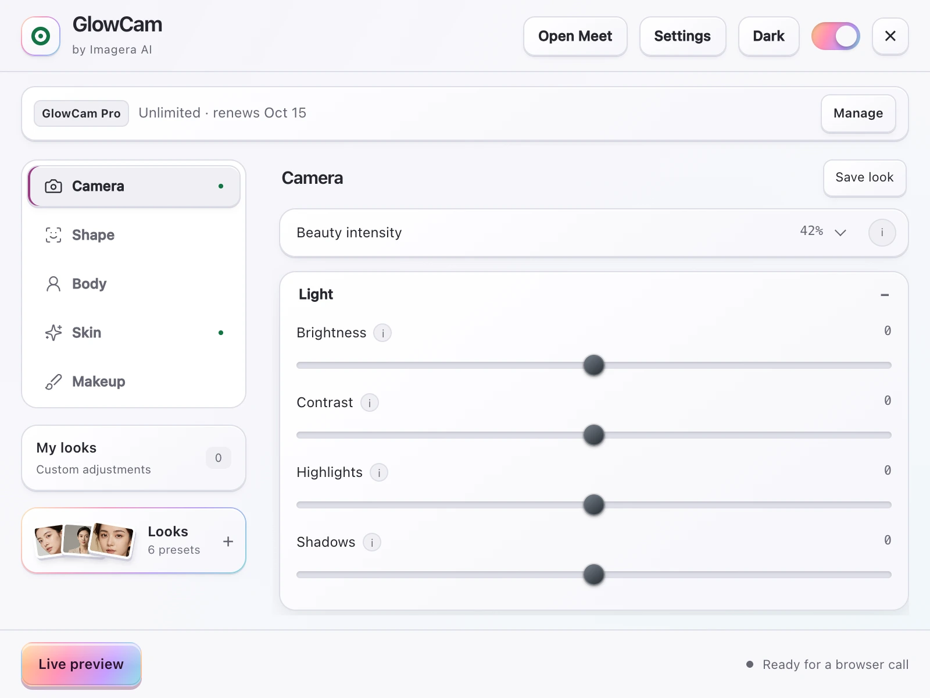Manage the GlowCam Pro subscription
This screenshot has width=930, height=698.
point(858,113)
